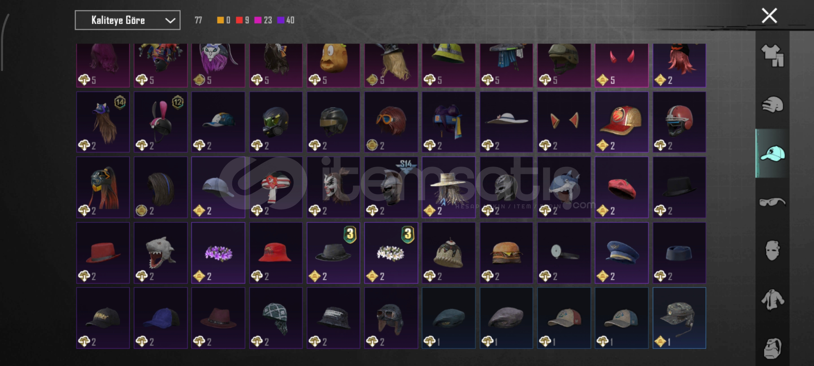This screenshot has width=814, height=366.
Task: Select the helmet category in sidebar
Action: coord(772,104)
